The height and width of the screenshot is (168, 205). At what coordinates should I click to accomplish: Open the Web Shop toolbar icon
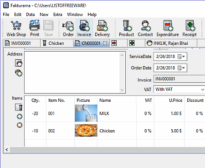click(16, 28)
